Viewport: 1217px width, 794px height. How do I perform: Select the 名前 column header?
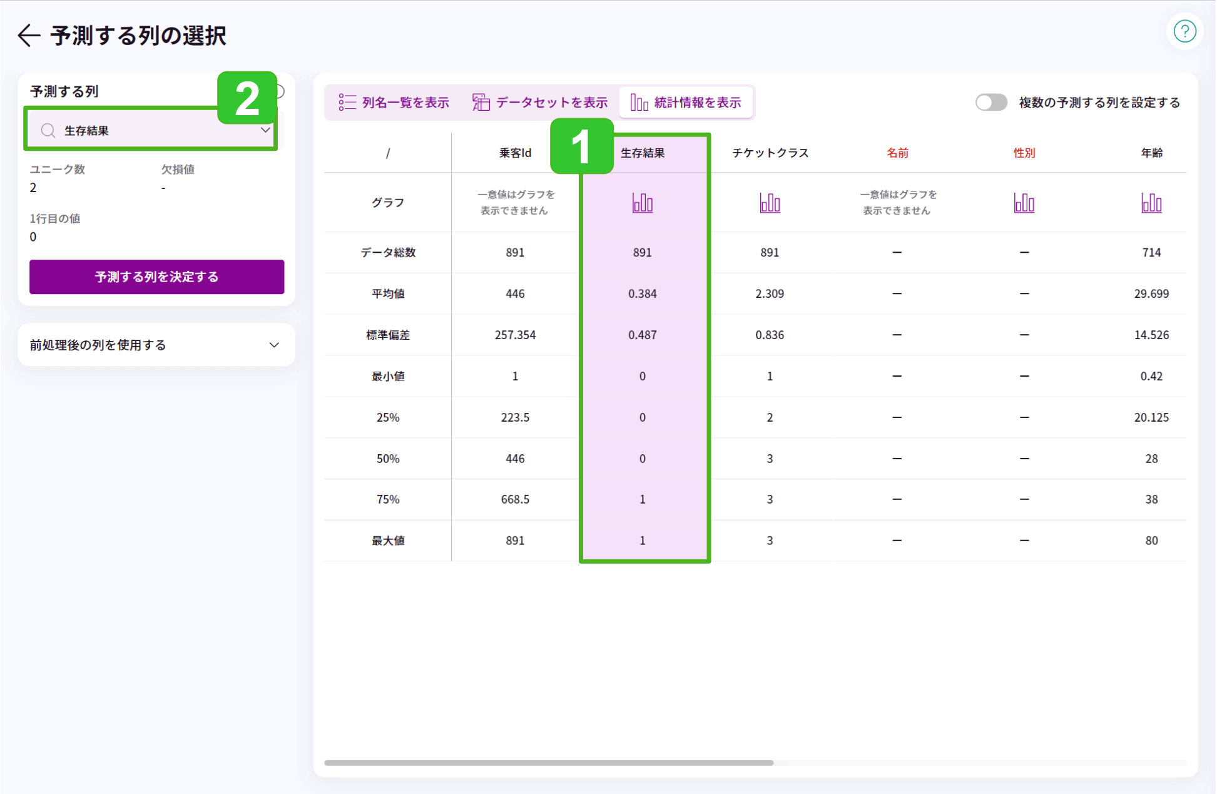[897, 153]
